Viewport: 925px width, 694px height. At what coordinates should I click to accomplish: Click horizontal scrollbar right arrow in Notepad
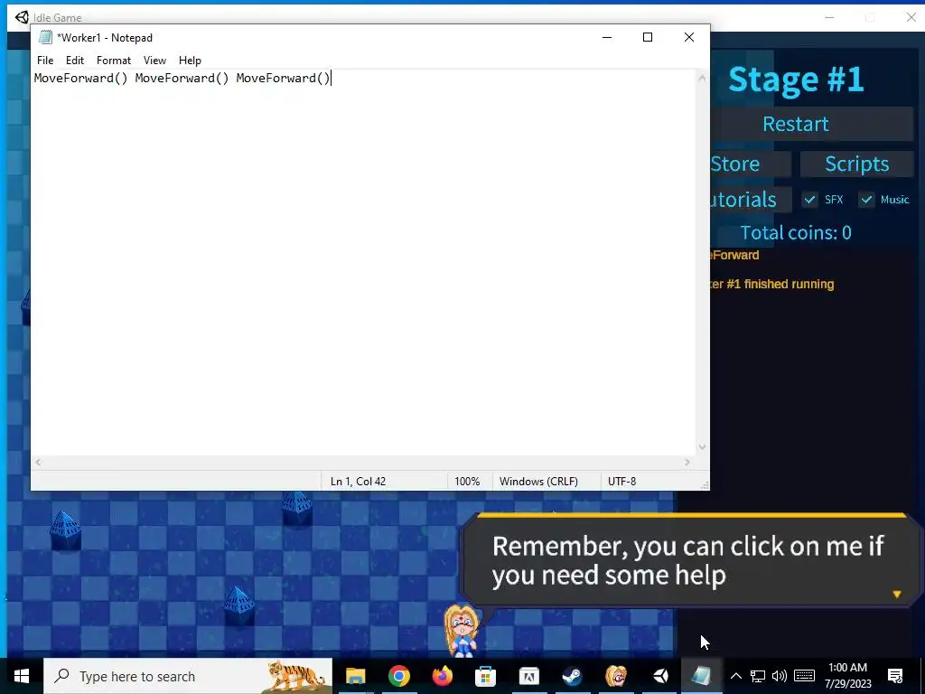click(x=687, y=463)
